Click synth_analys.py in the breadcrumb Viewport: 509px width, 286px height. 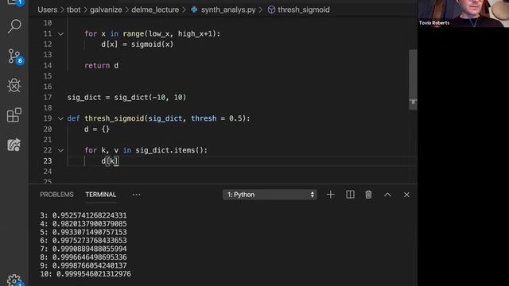tap(228, 10)
